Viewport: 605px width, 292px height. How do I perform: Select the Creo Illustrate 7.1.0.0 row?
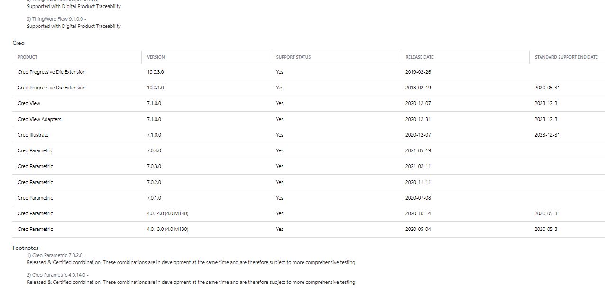34,135
